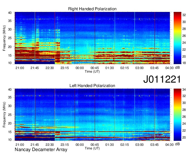This screenshot has height=153, width=189.
Task: Click the "25" frequency tick on top plot
Action: (x=10, y=38)
